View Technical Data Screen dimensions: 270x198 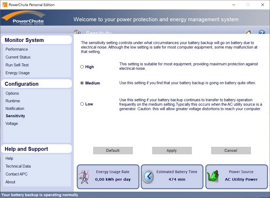[18, 166]
